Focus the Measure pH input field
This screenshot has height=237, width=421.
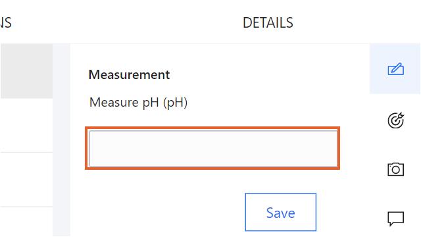click(x=213, y=148)
